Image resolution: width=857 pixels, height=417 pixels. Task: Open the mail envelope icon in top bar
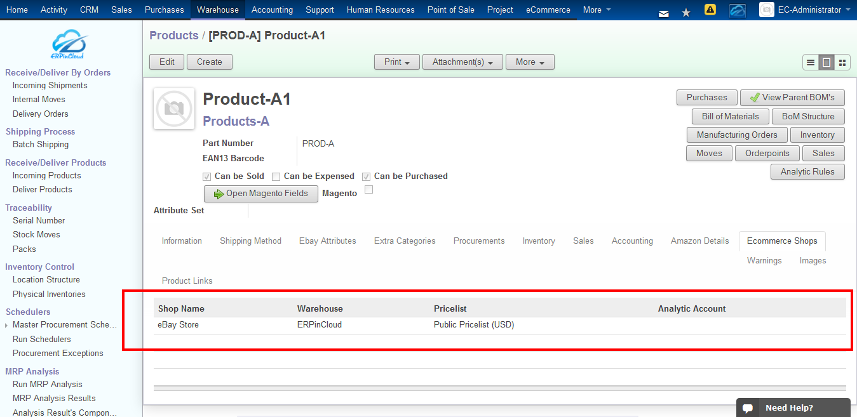point(664,13)
